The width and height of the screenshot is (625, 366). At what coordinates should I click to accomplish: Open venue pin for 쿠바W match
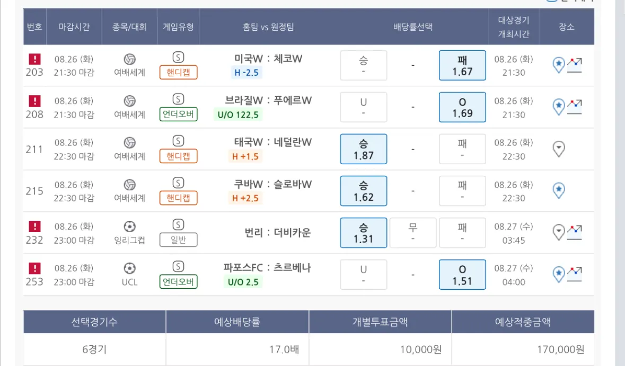point(558,191)
